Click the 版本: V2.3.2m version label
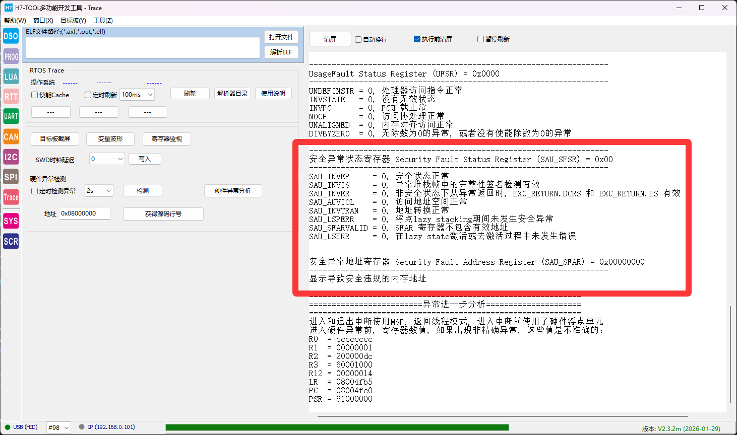The width and height of the screenshot is (737, 435). tap(681, 428)
